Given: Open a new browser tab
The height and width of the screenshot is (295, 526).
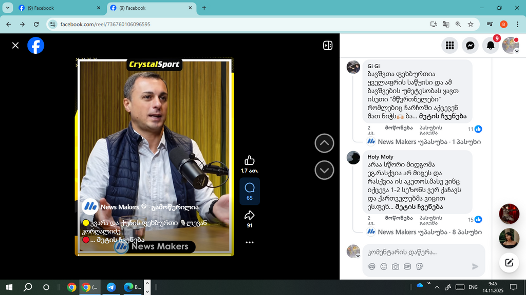Looking at the screenshot, I should (204, 8).
